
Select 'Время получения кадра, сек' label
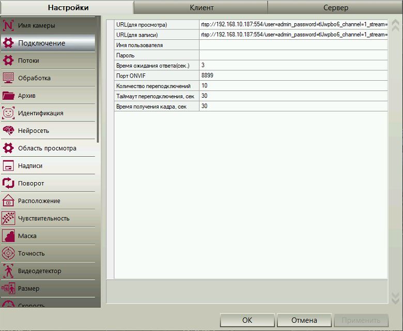point(151,107)
